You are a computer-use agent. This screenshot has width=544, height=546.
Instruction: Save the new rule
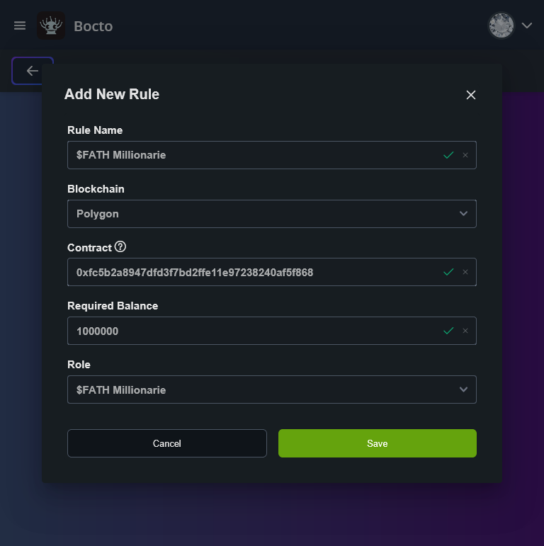point(377,443)
